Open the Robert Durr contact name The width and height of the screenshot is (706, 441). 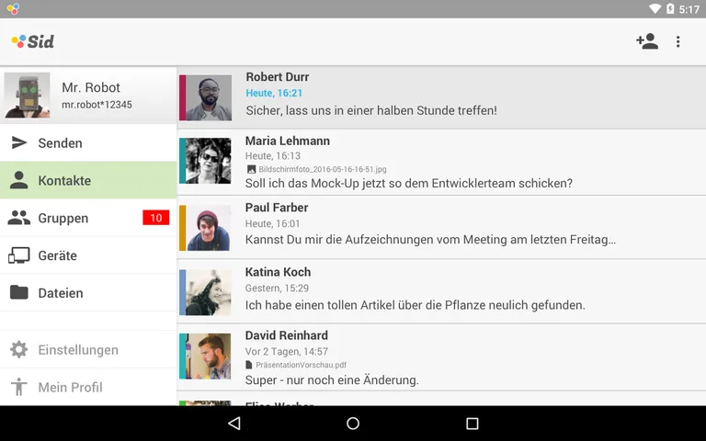pos(278,77)
